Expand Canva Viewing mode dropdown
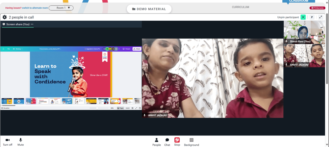The height and width of the screenshot is (147, 329). 18,49
